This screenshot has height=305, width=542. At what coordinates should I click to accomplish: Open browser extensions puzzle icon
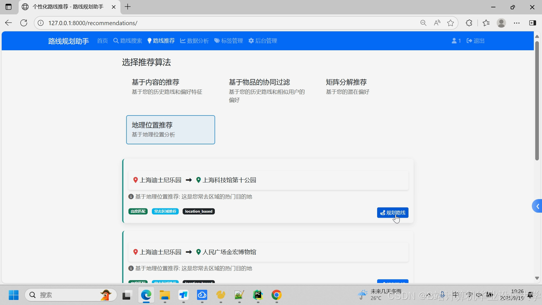pos(469,23)
